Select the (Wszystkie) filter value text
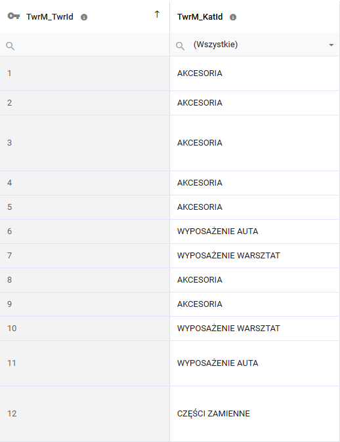Screen dimensions: 340x442 point(215,45)
